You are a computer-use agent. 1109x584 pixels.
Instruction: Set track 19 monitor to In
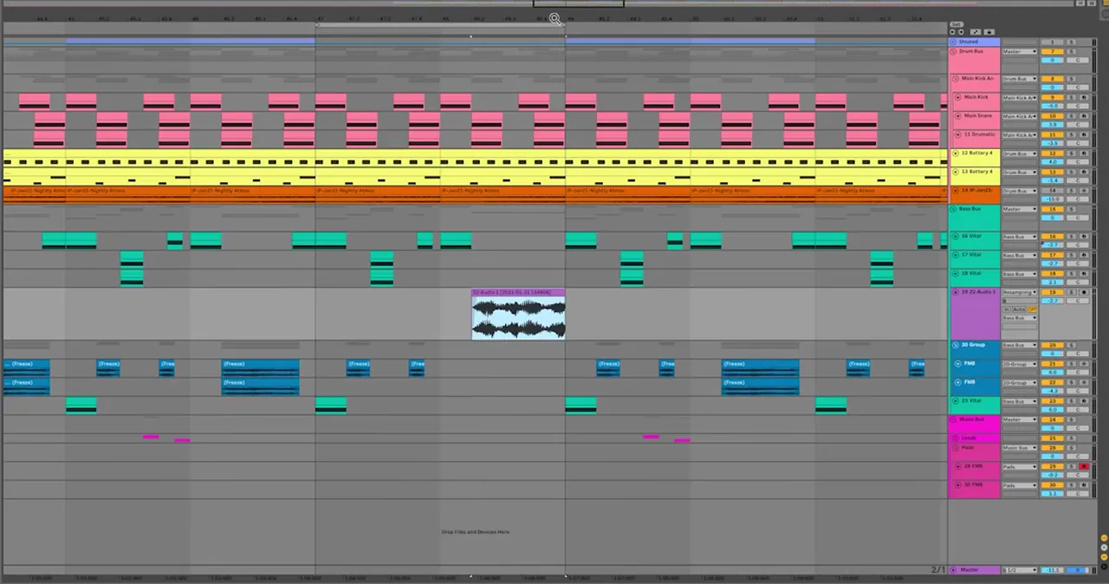click(x=1007, y=309)
